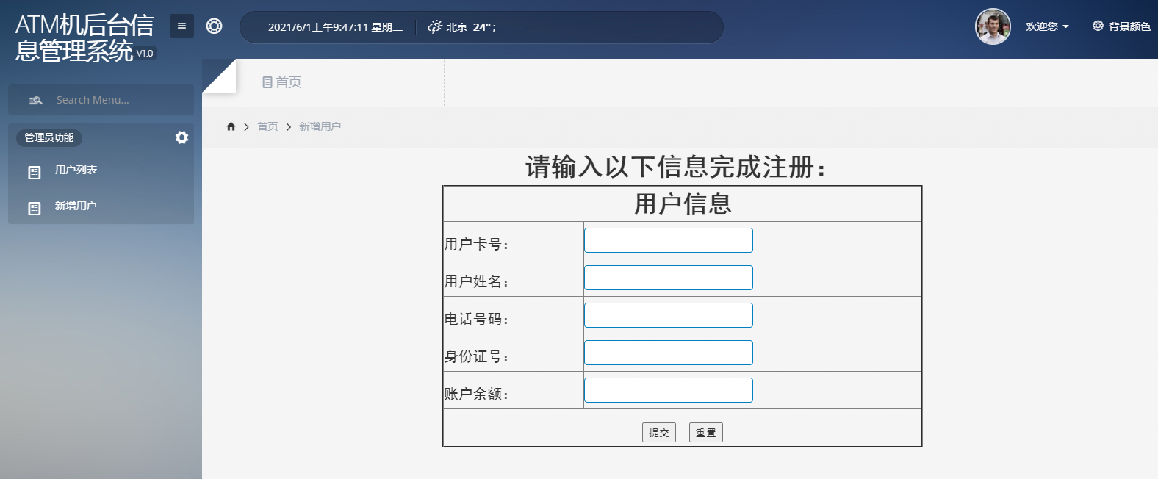Click the 账户余额 input field
Screen dimensions: 1158x479
point(668,390)
